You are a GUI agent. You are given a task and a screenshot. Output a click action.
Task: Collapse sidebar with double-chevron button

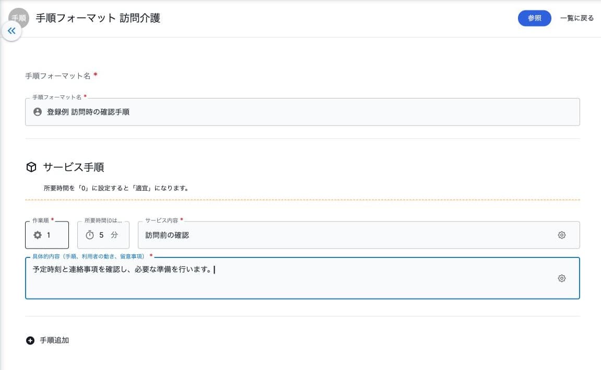click(x=11, y=31)
